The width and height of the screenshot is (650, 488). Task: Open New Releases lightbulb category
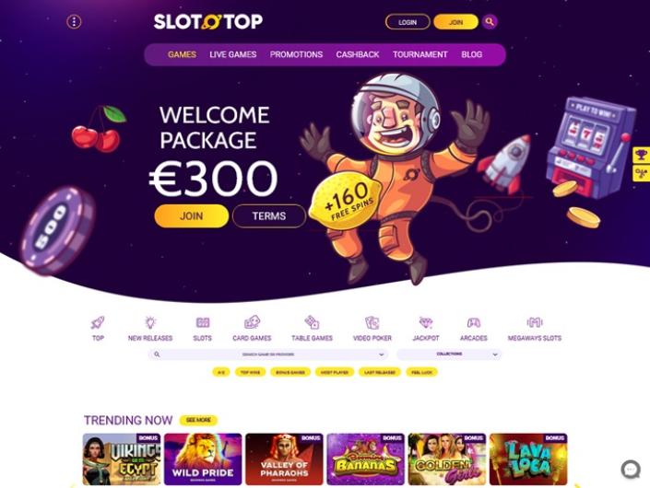pos(150,322)
